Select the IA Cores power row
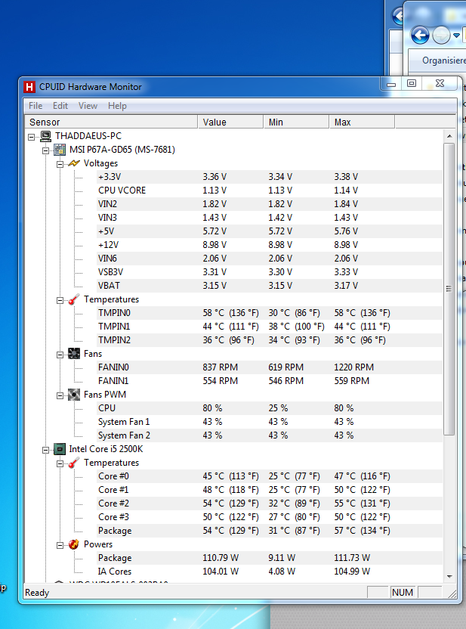Screen dimensions: 466x629 [270, 572]
